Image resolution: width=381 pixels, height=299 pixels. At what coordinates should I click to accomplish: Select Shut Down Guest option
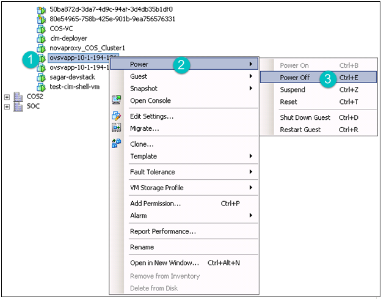[305, 117]
